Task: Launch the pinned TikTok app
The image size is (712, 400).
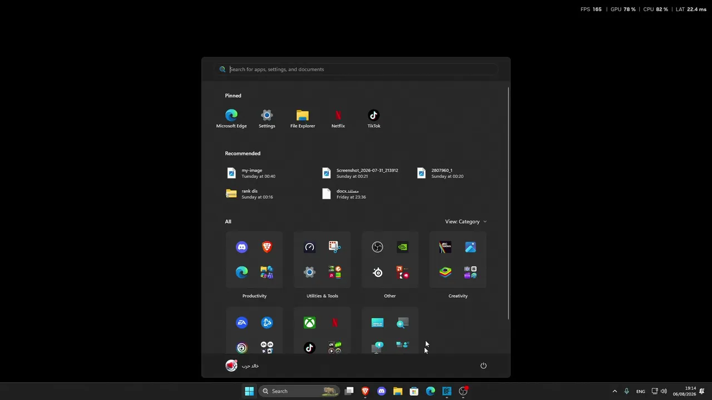Action: click(374, 118)
